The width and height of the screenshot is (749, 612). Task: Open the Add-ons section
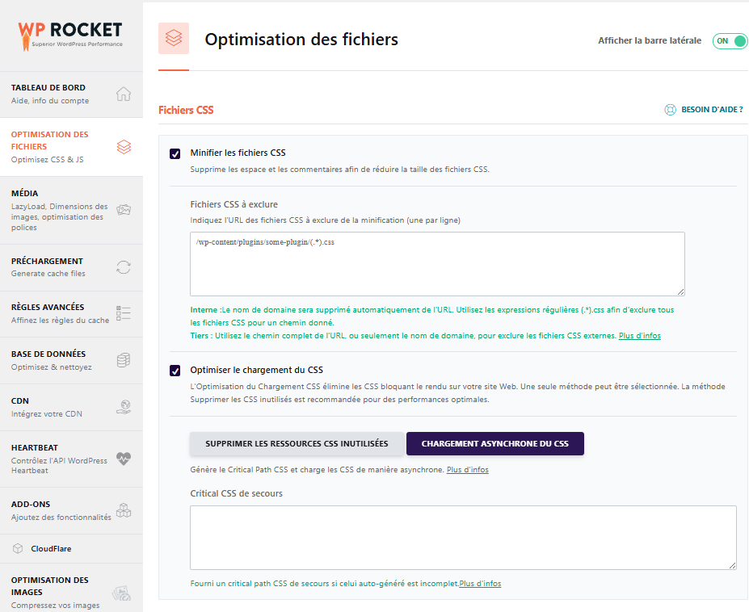(71, 510)
